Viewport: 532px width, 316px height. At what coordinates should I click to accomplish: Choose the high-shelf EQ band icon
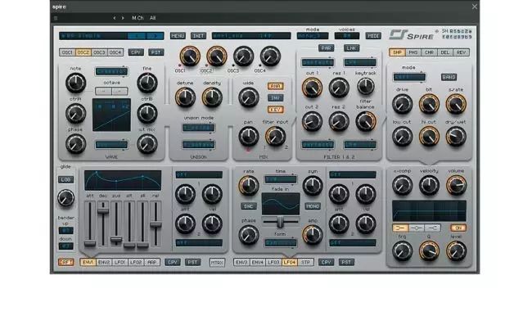coord(433,228)
